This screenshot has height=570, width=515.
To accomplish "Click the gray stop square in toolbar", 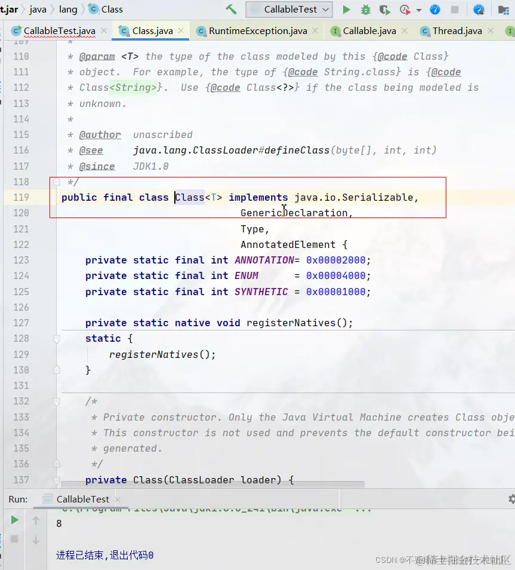I will point(454,10).
